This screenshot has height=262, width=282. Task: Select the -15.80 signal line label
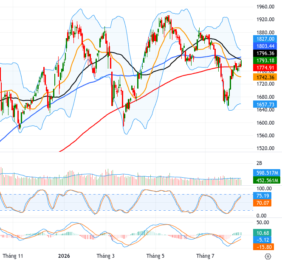263,247
